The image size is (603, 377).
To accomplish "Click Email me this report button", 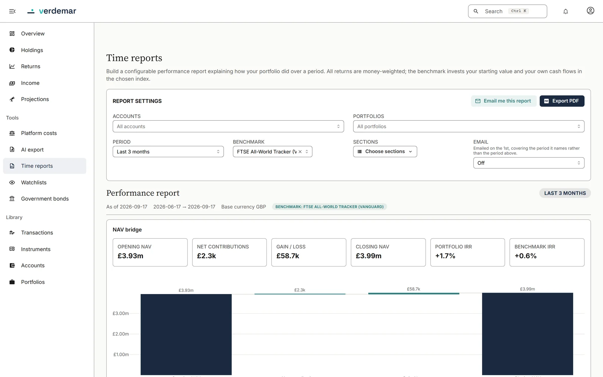I will click(504, 101).
